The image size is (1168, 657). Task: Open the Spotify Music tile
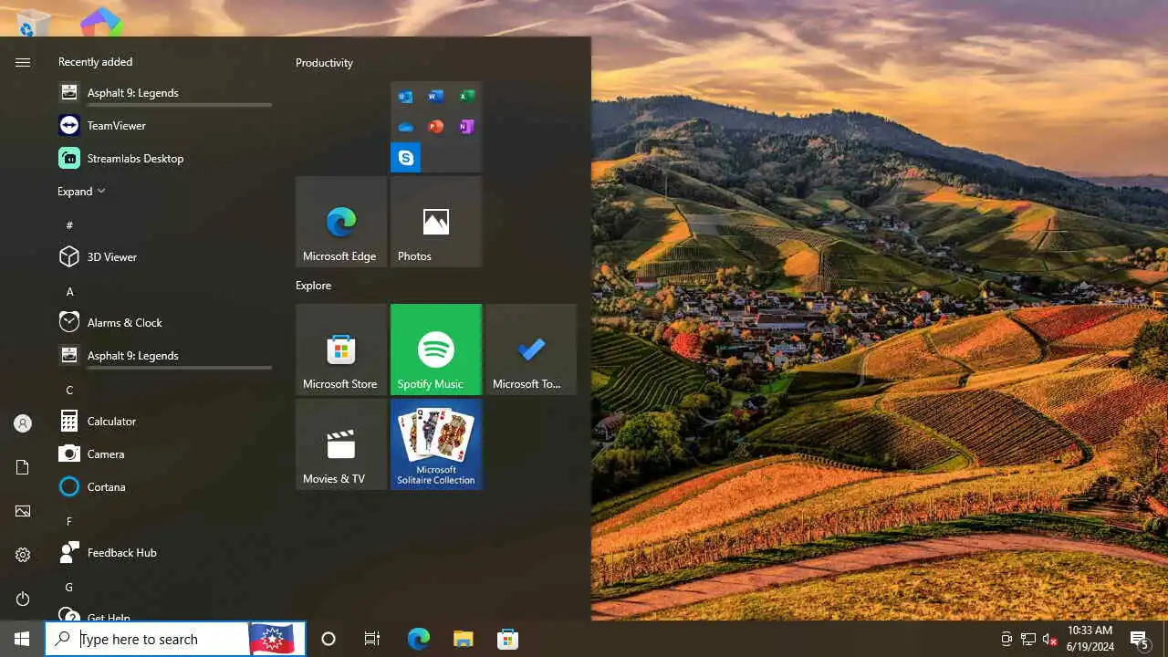[x=436, y=349]
